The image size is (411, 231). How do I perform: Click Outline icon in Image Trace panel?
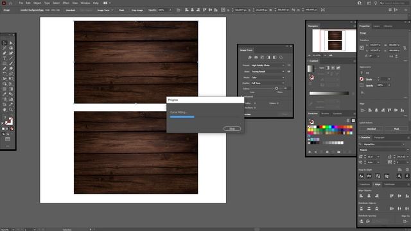(x=281, y=57)
